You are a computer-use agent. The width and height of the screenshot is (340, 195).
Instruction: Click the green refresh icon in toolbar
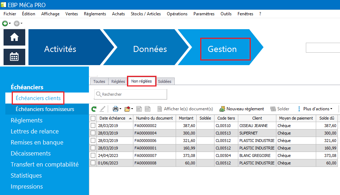point(94,109)
